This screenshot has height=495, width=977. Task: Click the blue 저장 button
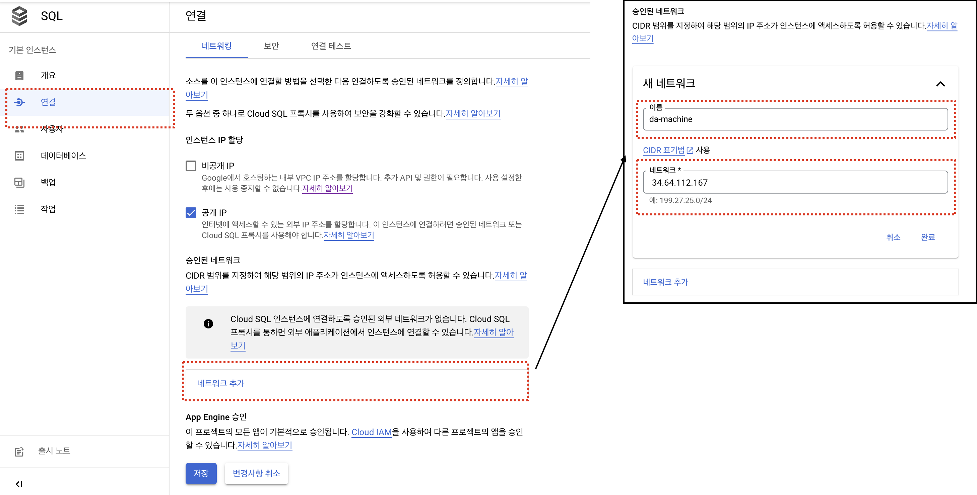201,473
